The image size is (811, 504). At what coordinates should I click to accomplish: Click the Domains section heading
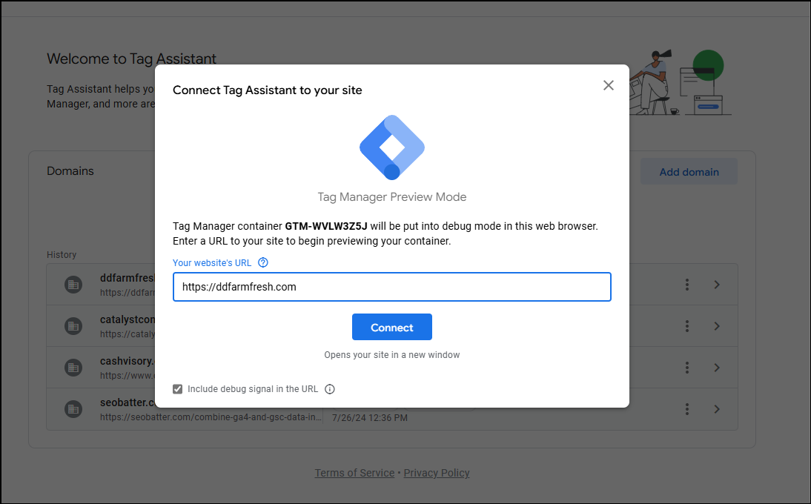70,171
